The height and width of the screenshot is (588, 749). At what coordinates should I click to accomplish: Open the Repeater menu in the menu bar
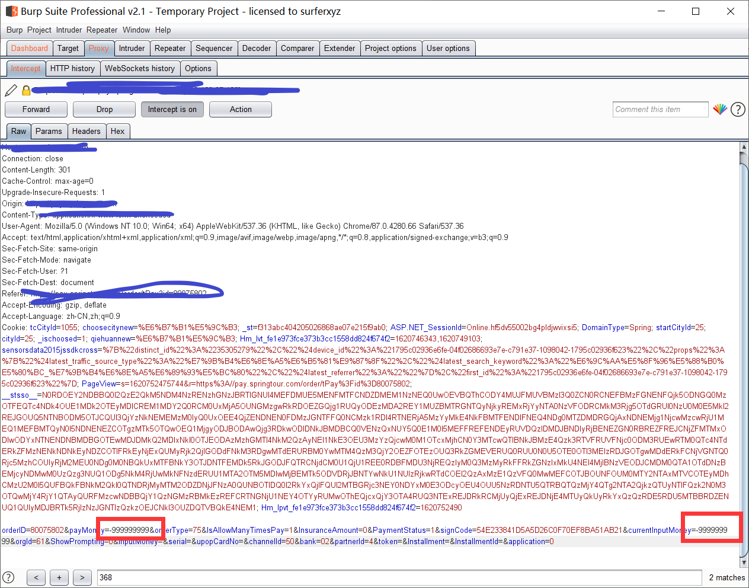pos(102,30)
